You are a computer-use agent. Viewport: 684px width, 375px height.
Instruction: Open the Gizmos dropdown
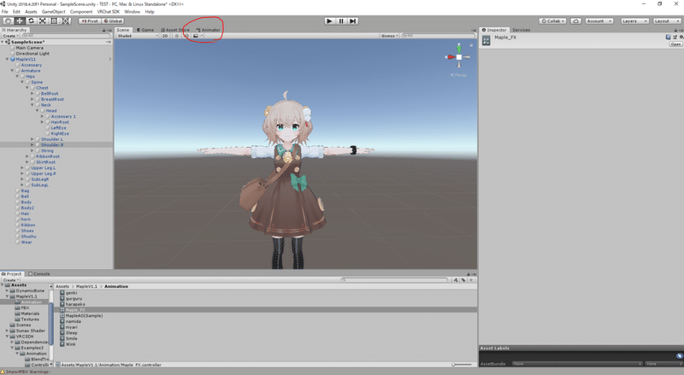(389, 36)
